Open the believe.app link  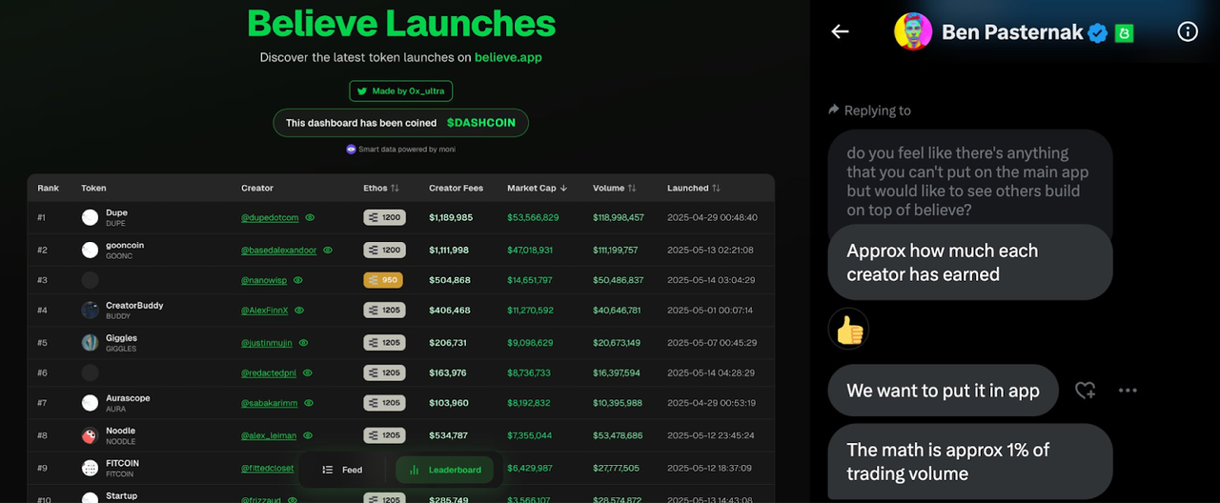pyautogui.click(x=508, y=57)
